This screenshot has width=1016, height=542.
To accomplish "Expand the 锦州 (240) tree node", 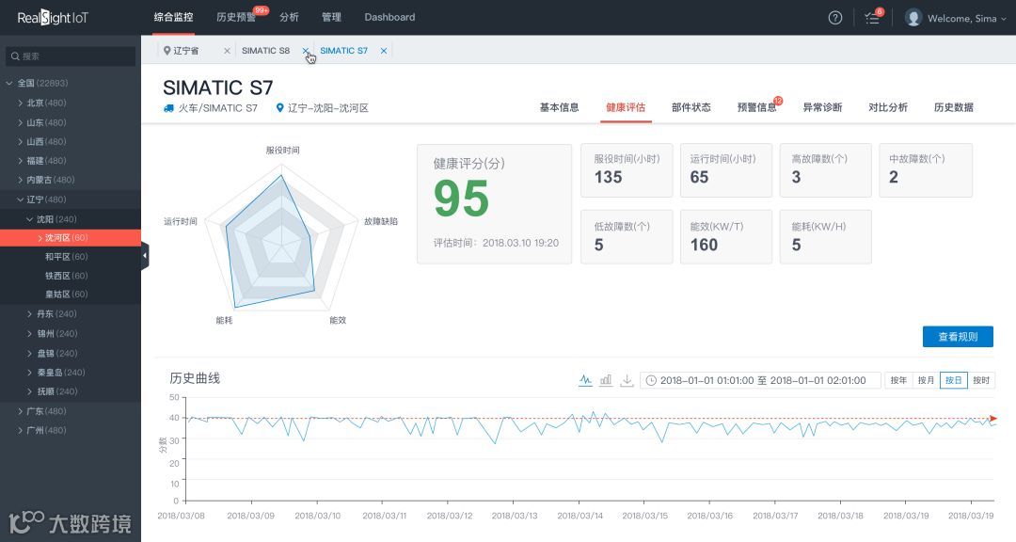I will tap(30, 333).
